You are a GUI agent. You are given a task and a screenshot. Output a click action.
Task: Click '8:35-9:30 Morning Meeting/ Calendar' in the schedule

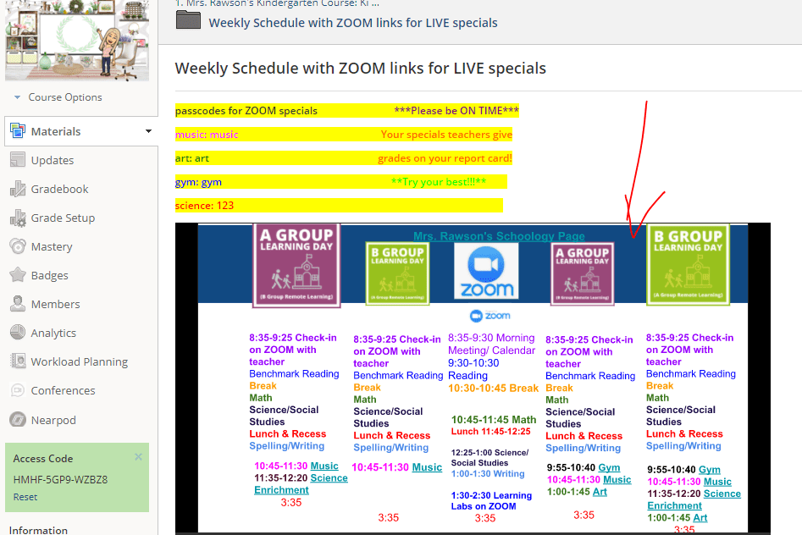(x=491, y=345)
